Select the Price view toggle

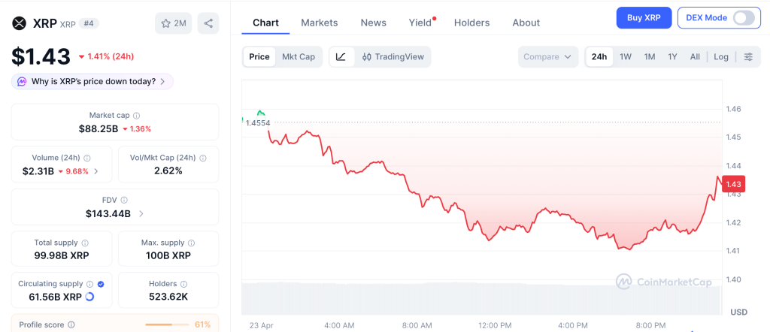tap(259, 56)
